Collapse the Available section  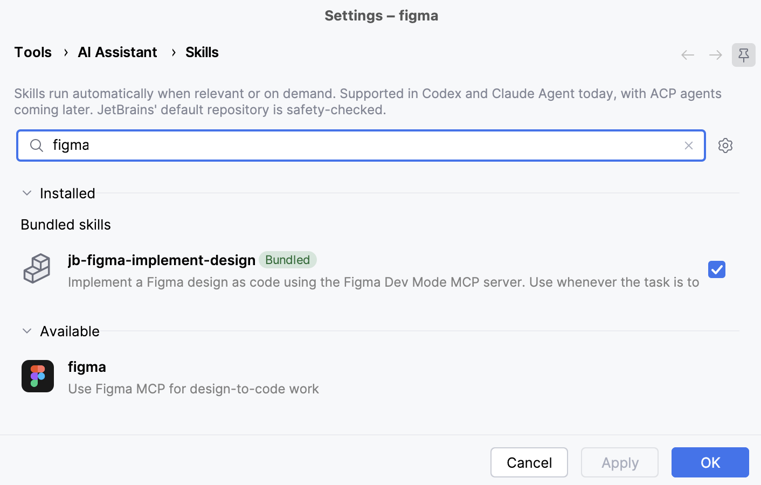pyautogui.click(x=27, y=331)
